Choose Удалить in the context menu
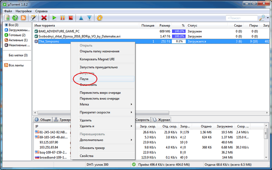Viewport: 272px width, 170px height. point(103,120)
